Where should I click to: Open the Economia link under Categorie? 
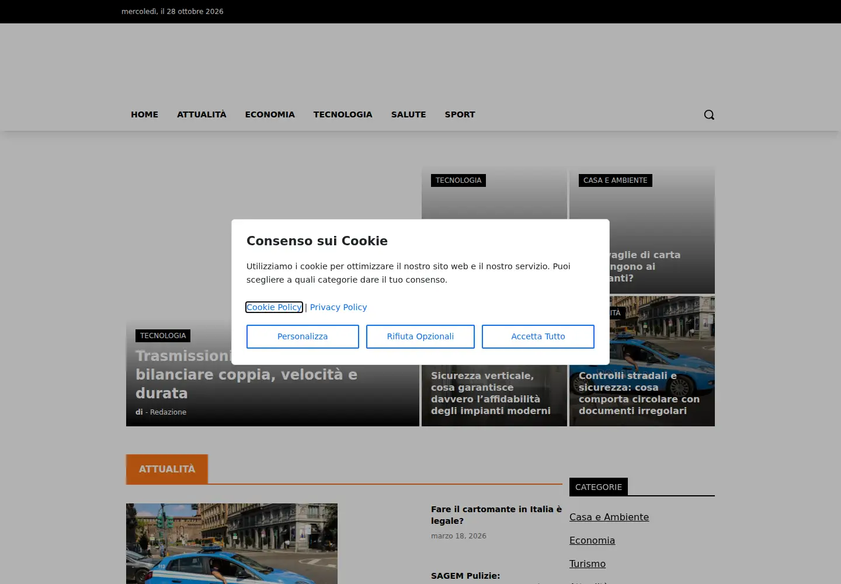[592, 540]
